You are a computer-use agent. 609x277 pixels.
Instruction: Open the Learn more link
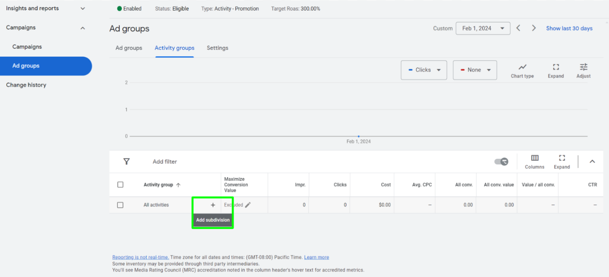click(316, 257)
